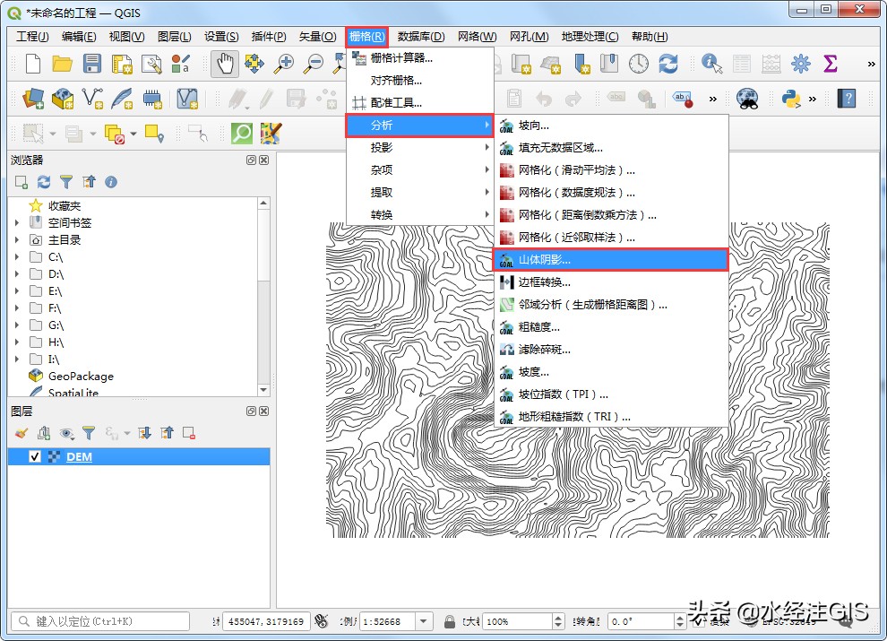Choose 地形粗糙指数 (TRI)... entry
Viewport: 887px width, 641px height.
(x=611, y=416)
